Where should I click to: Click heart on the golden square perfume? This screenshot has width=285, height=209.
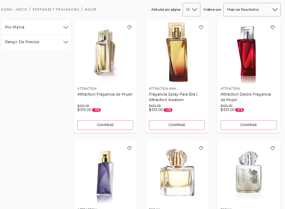pyautogui.click(x=201, y=148)
